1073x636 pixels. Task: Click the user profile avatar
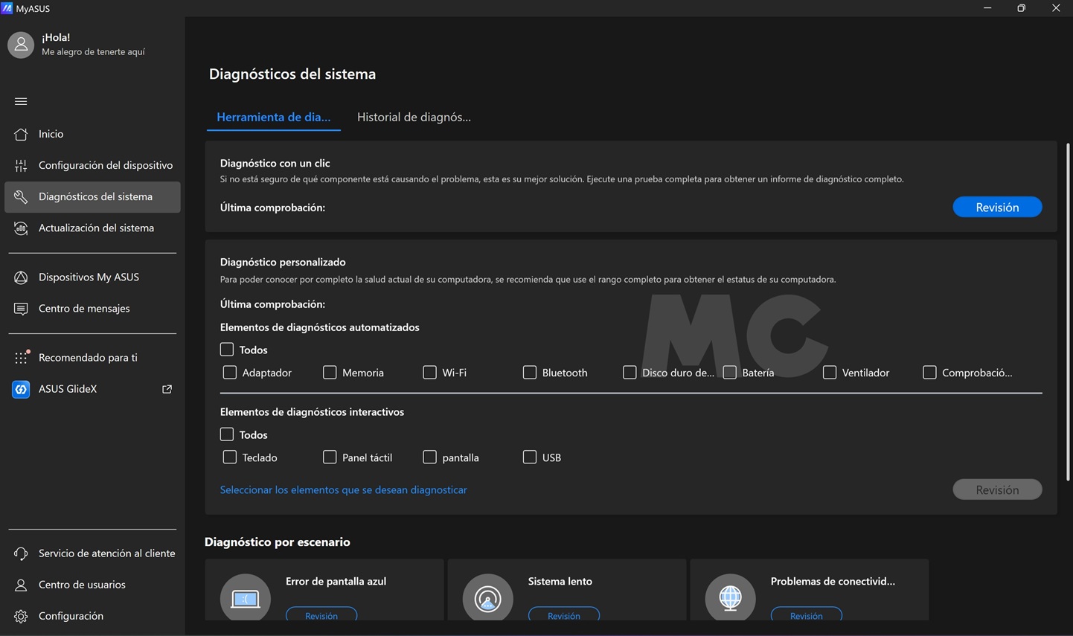tap(21, 45)
